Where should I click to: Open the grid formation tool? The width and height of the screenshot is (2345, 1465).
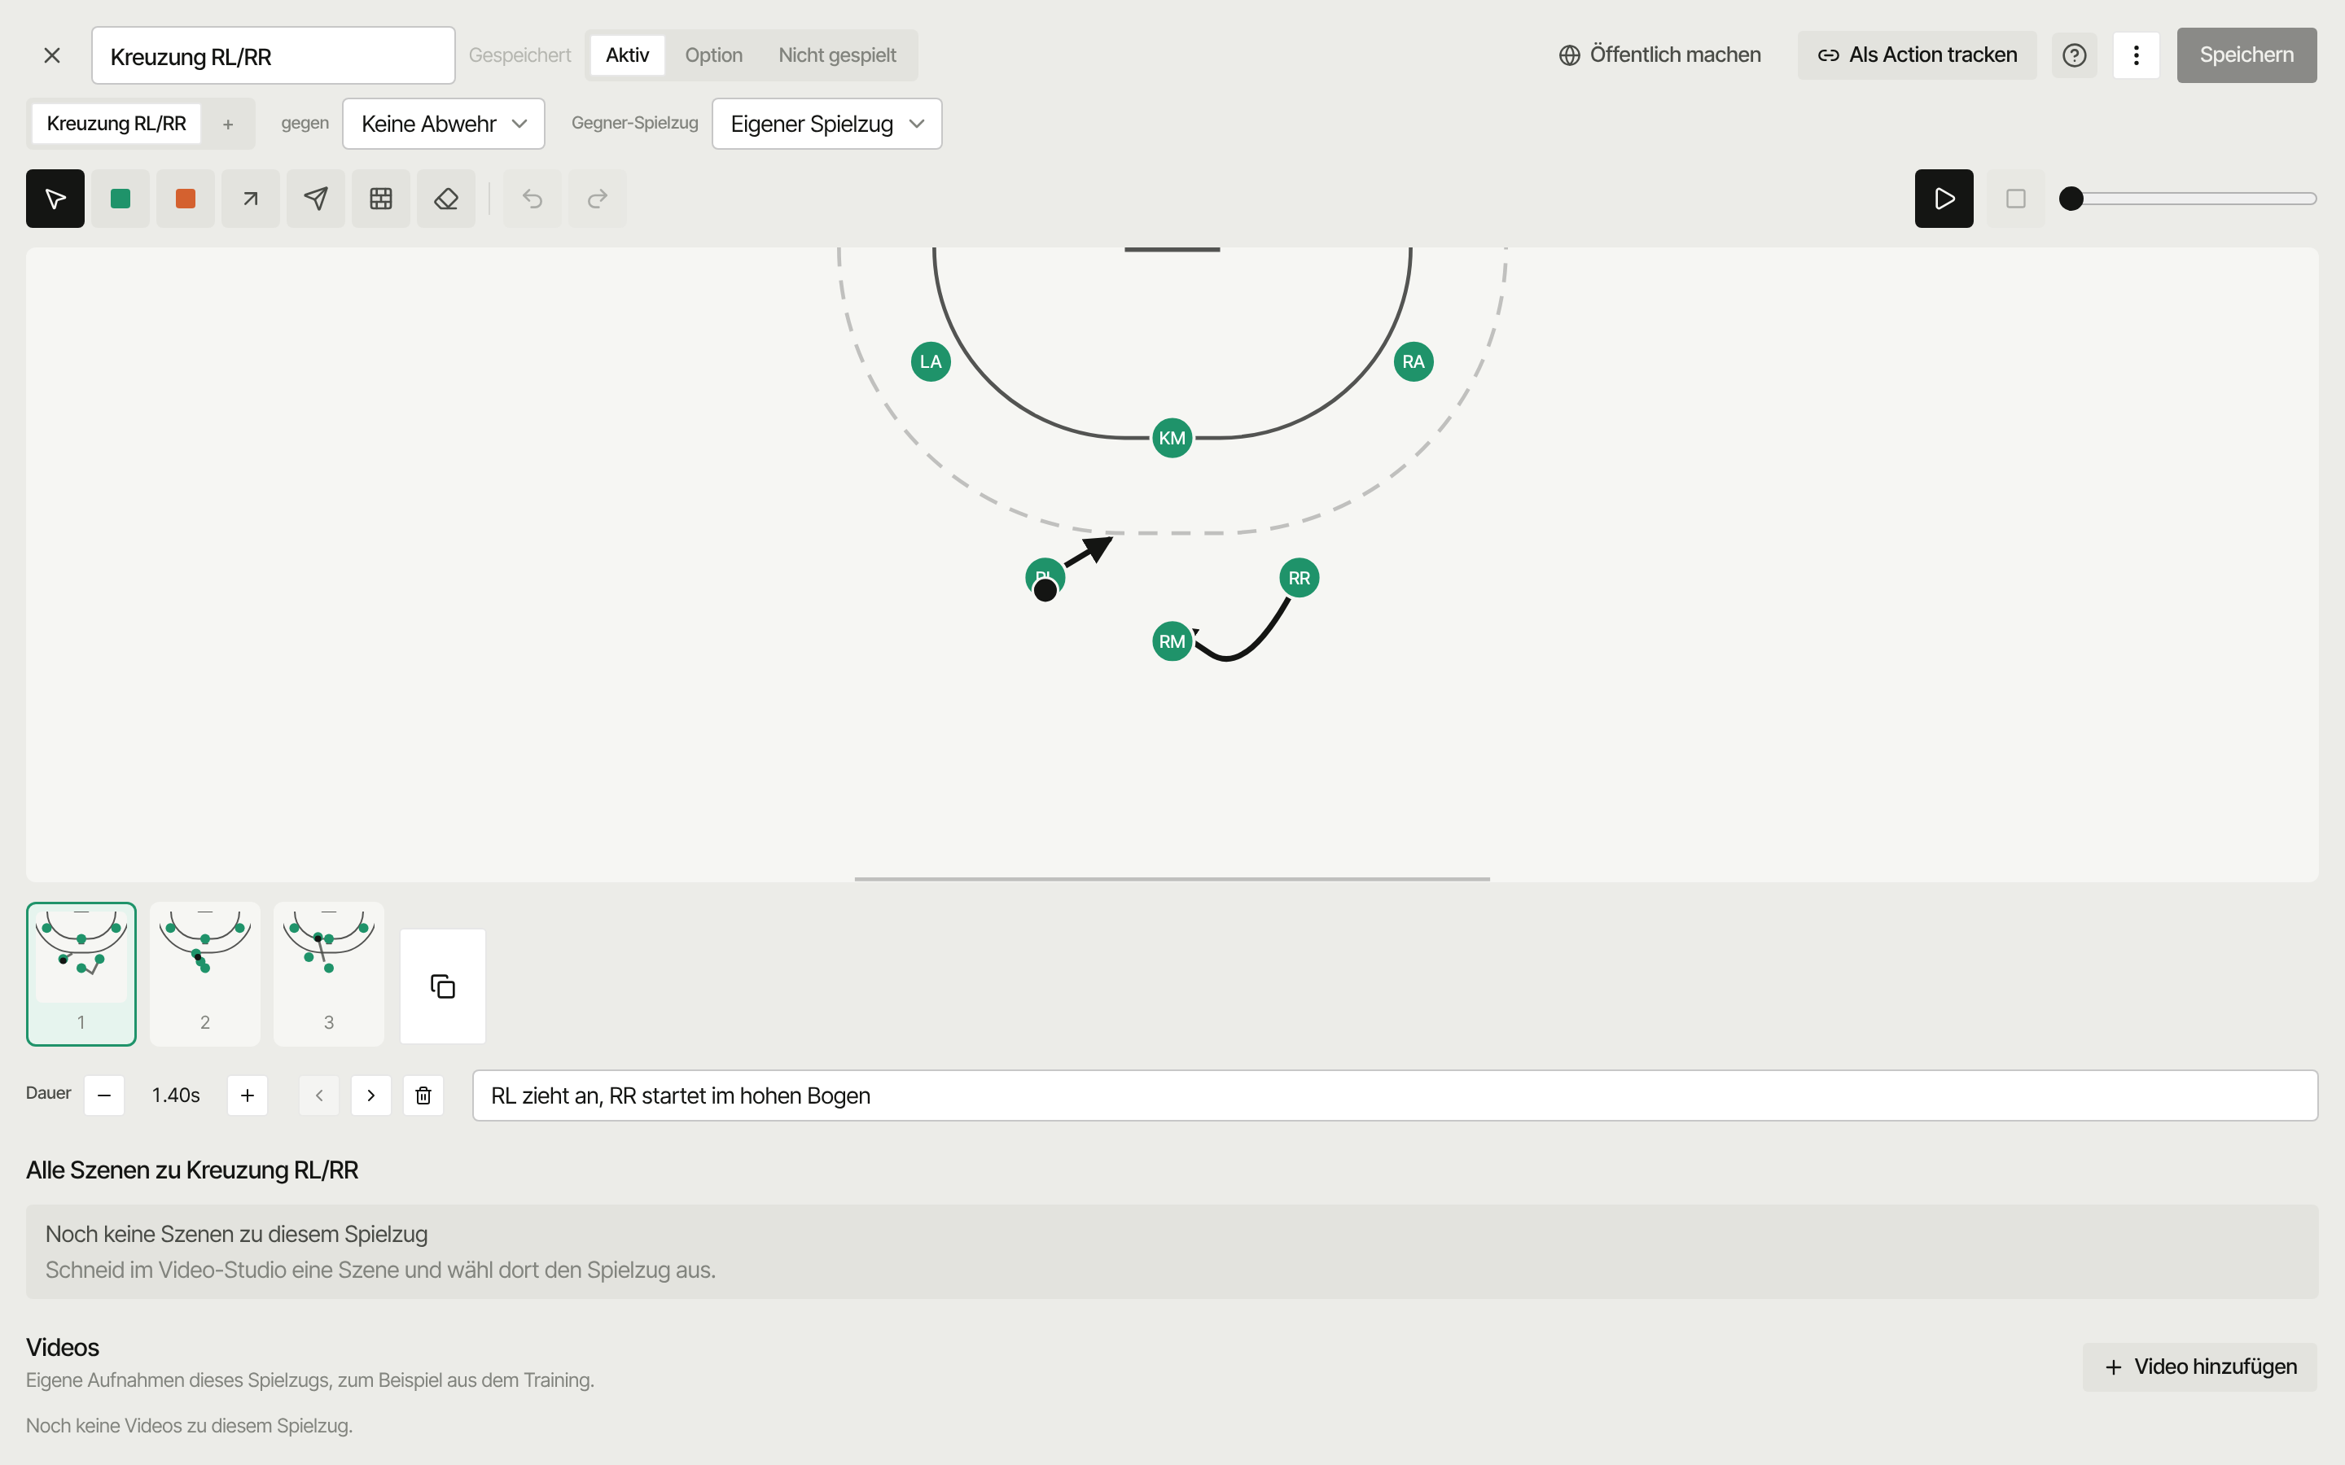(x=381, y=199)
